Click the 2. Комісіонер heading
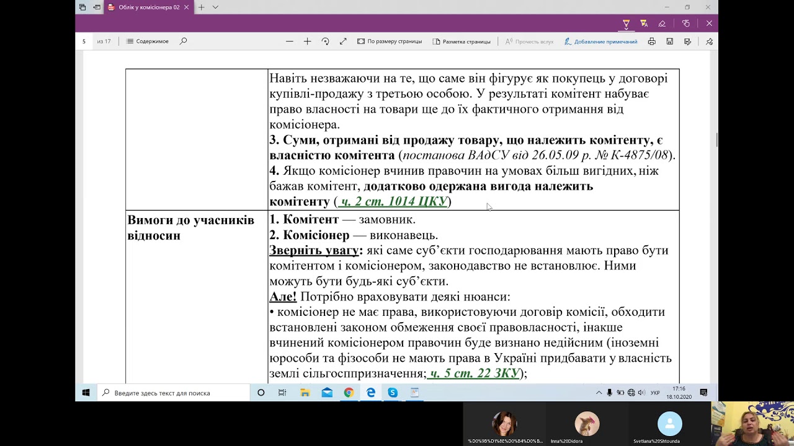This screenshot has width=794, height=446. (x=310, y=235)
